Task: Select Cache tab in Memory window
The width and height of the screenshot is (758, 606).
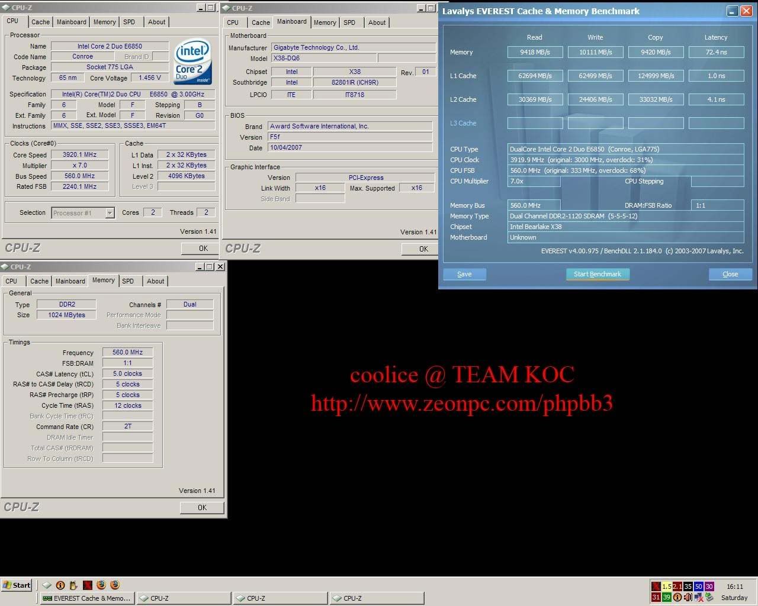Action: tap(39, 281)
